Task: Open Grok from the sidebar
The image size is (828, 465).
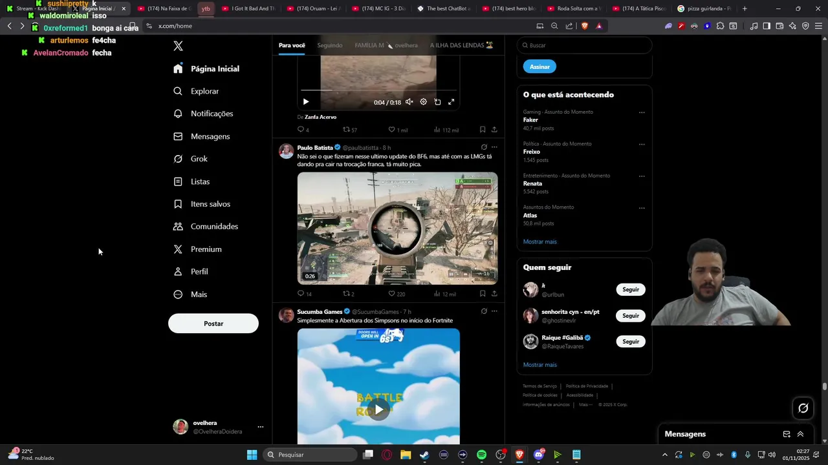Action: coord(190,159)
